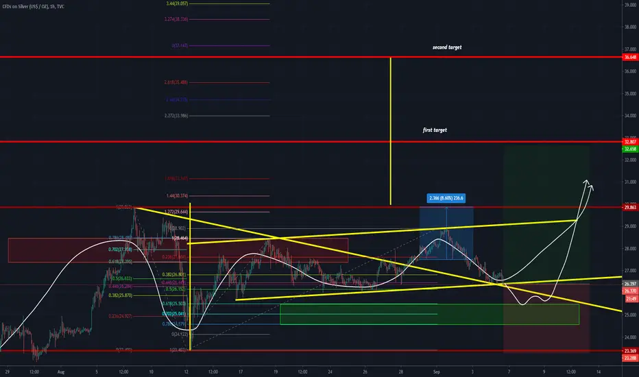Viewport: 639px width, 377px height.
Task: Click the 'Sep' label on time axis
Action: (437, 372)
